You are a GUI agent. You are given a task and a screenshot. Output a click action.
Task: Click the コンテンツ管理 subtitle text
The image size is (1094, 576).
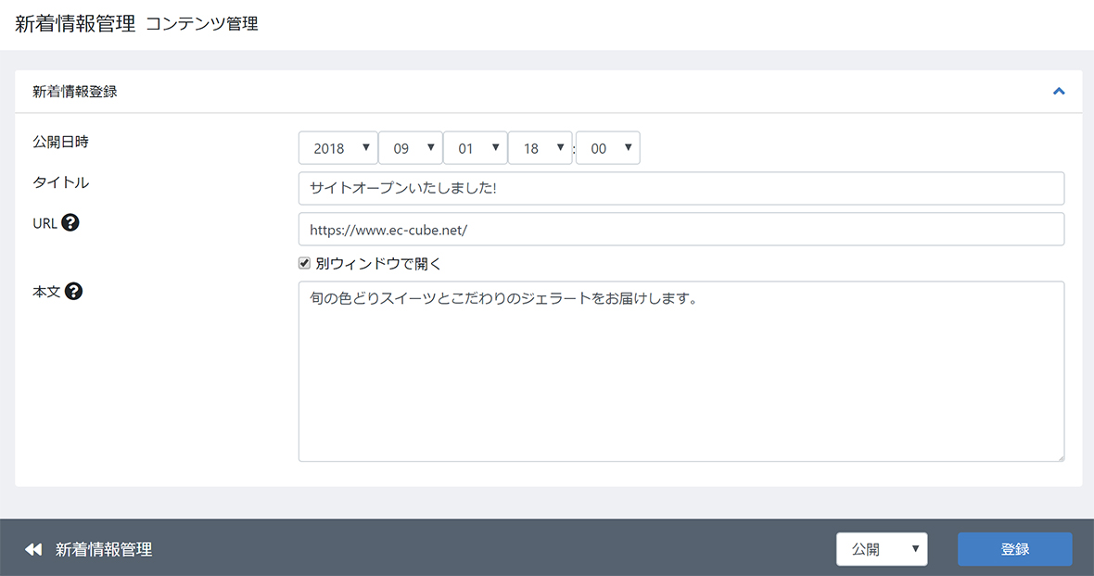pos(202,24)
